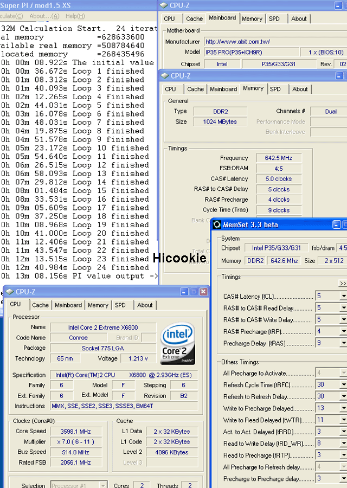Minimize the bottom CPU-Z window

point(184,292)
